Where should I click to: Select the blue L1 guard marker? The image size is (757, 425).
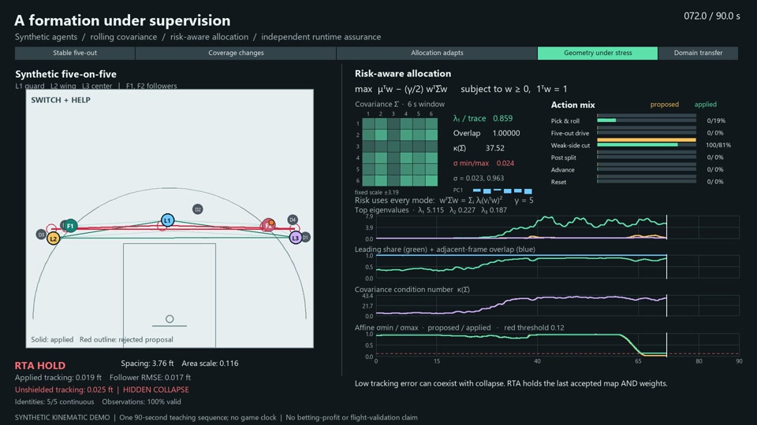click(167, 220)
